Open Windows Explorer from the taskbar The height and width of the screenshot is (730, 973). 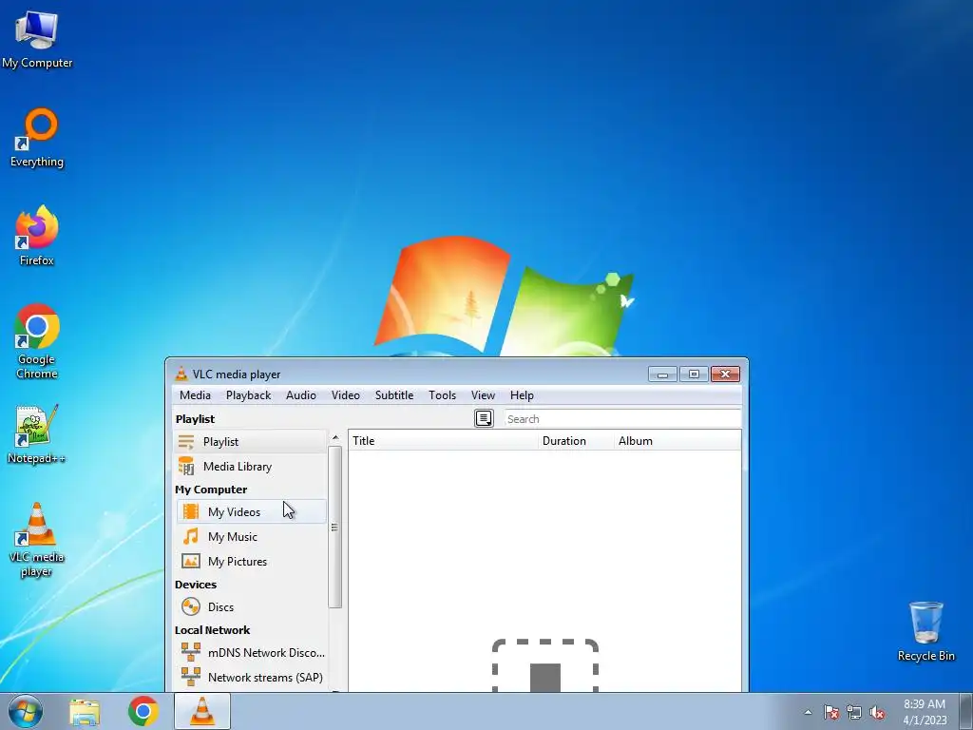coord(85,711)
